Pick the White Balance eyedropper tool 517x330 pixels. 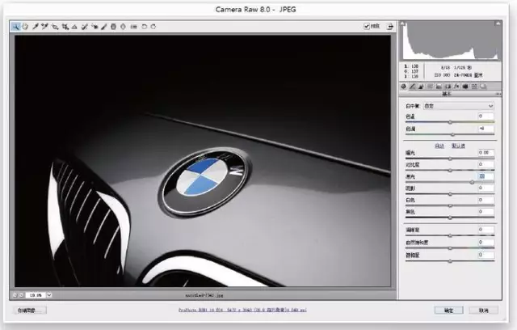click(x=36, y=26)
